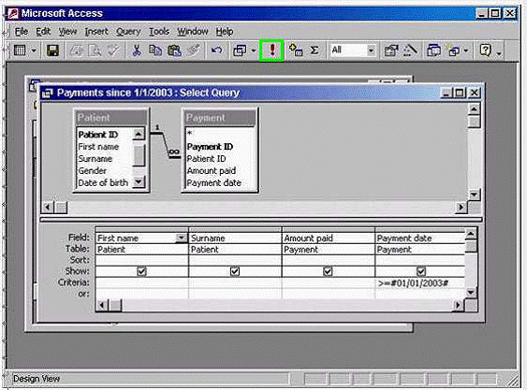Uncheck Show for Amount paid column
The width and height of the screenshot is (527, 390).
[x=328, y=271]
